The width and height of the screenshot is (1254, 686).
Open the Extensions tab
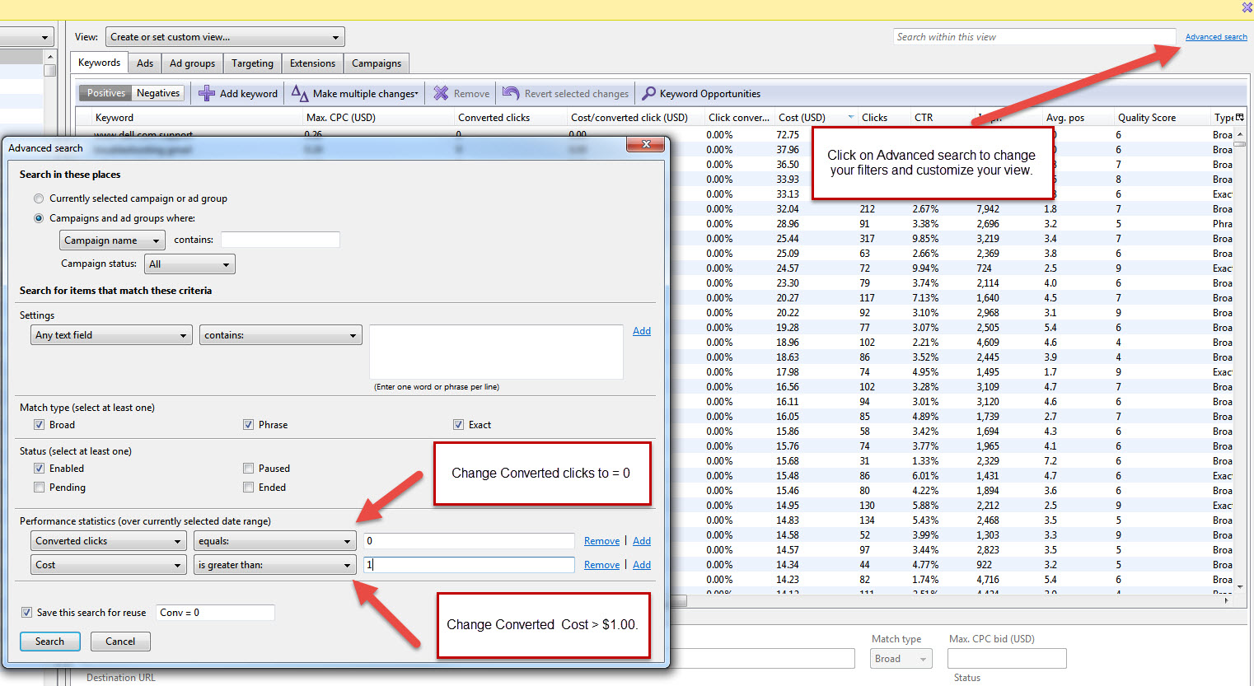(312, 63)
